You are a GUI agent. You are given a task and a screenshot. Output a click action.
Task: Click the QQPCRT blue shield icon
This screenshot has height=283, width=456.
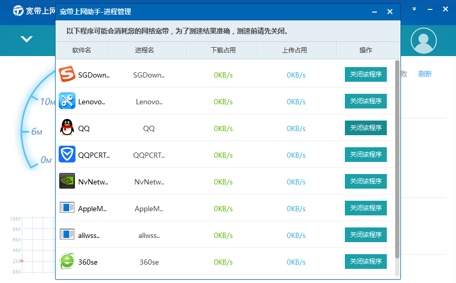click(x=67, y=155)
